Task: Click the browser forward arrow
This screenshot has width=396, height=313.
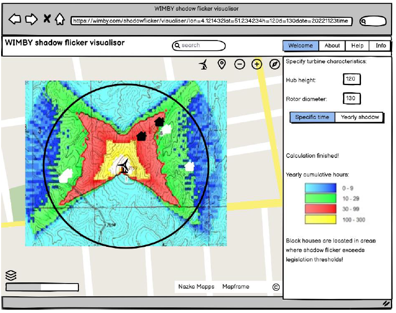Action: (x=31, y=20)
